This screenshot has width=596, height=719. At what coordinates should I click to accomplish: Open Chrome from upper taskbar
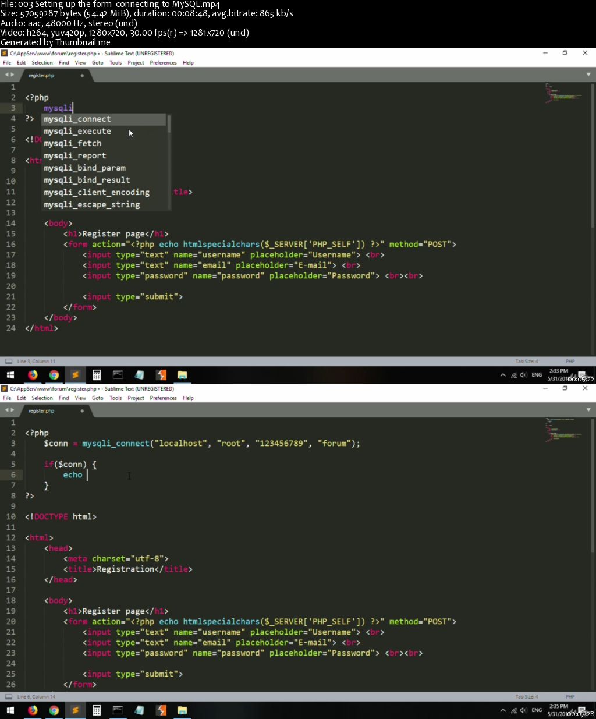pyautogui.click(x=54, y=375)
